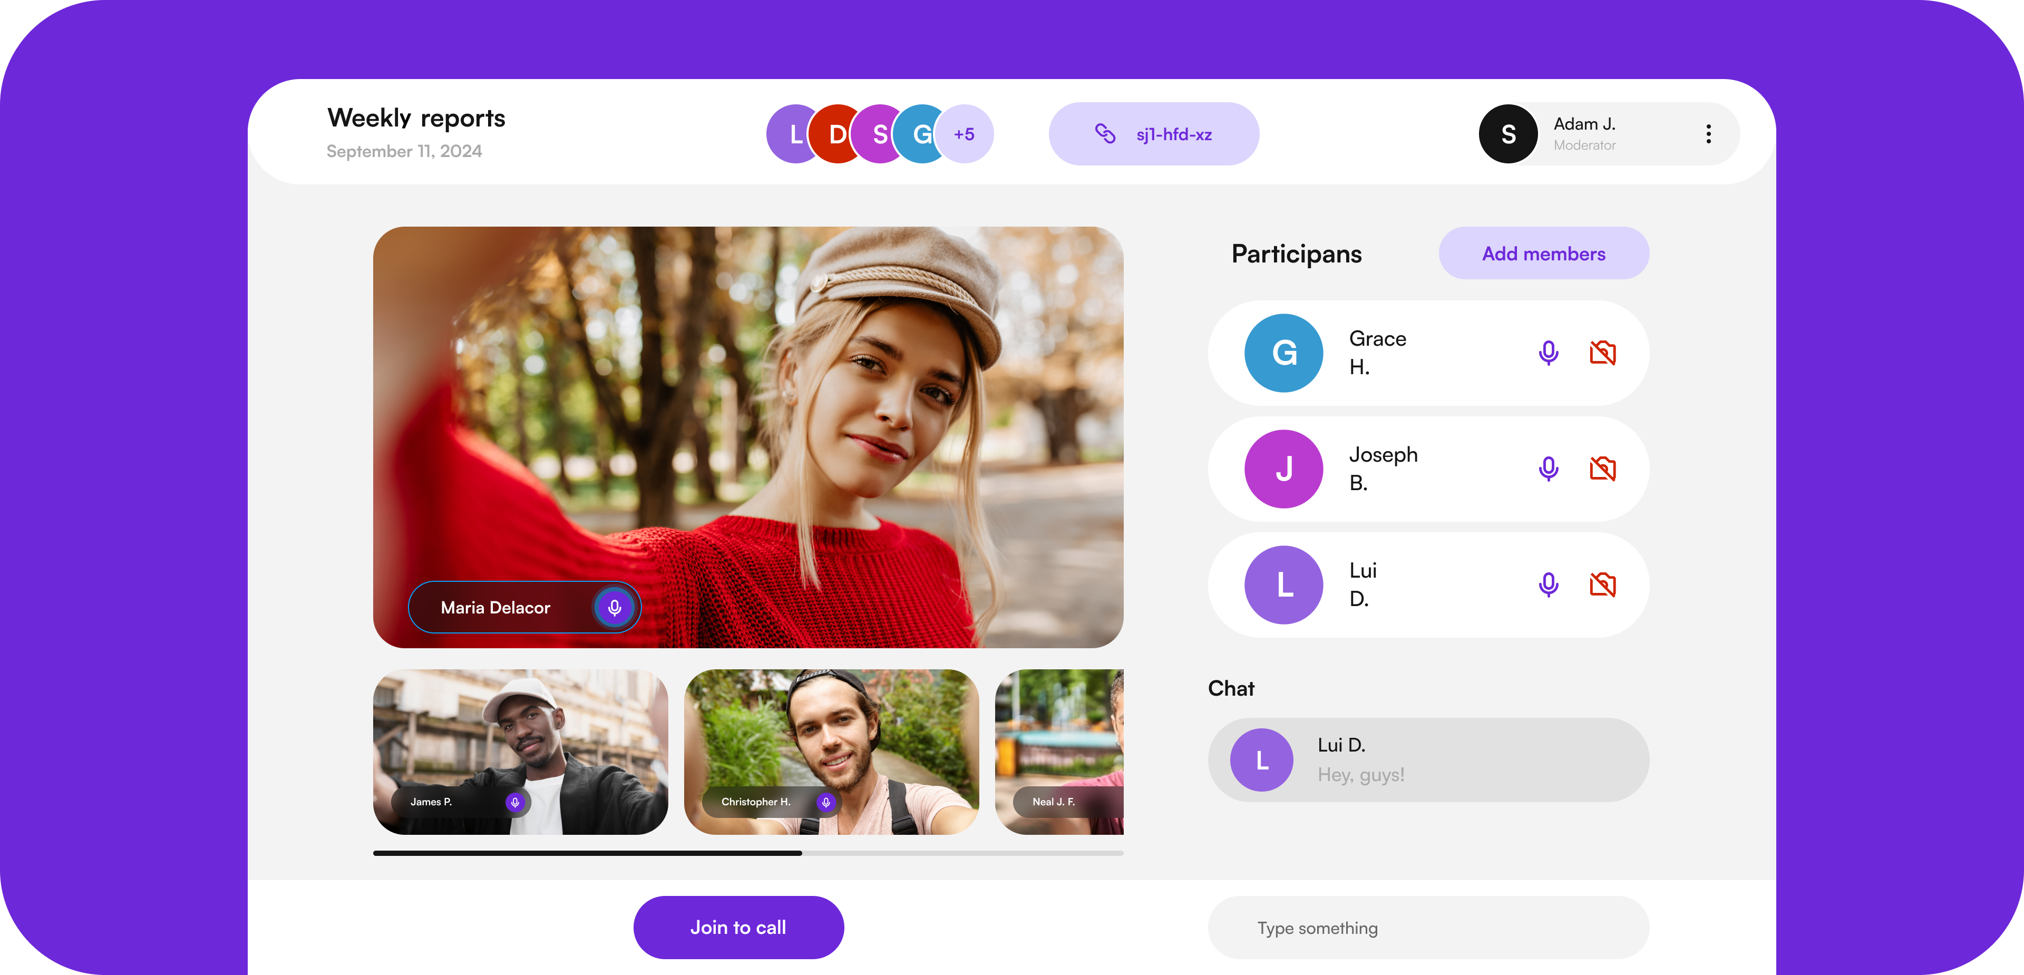Open Adam J. moderator profile avatar

pos(1508,134)
